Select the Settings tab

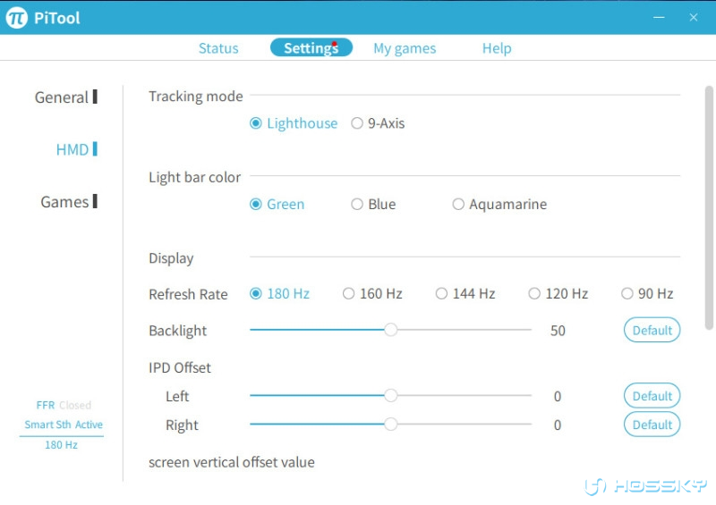coord(311,47)
